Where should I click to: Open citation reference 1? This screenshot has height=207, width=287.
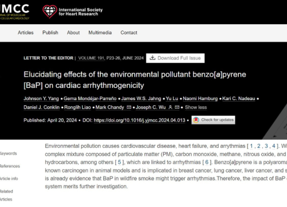pyautogui.click(x=251, y=146)
